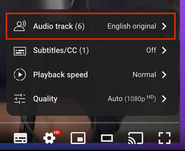
Task: Open settings gear with HD badge
Action: (x=50, y=138)
